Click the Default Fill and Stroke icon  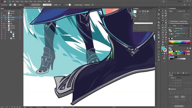click(x=162, y=51)
